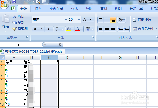This screenshot has width=158, height=108.
Task: Increase font size with large A
Action: click(x=85, y=19)
